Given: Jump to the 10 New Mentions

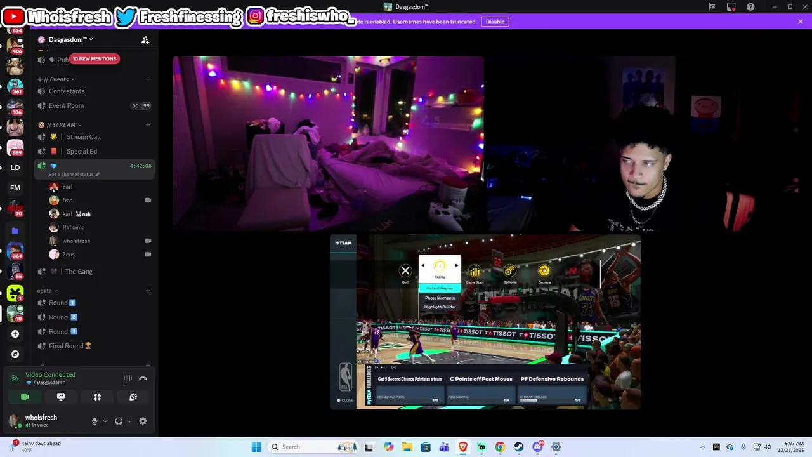Looking at the screenshot, I should pyautogui.click(x=94, y=59).
